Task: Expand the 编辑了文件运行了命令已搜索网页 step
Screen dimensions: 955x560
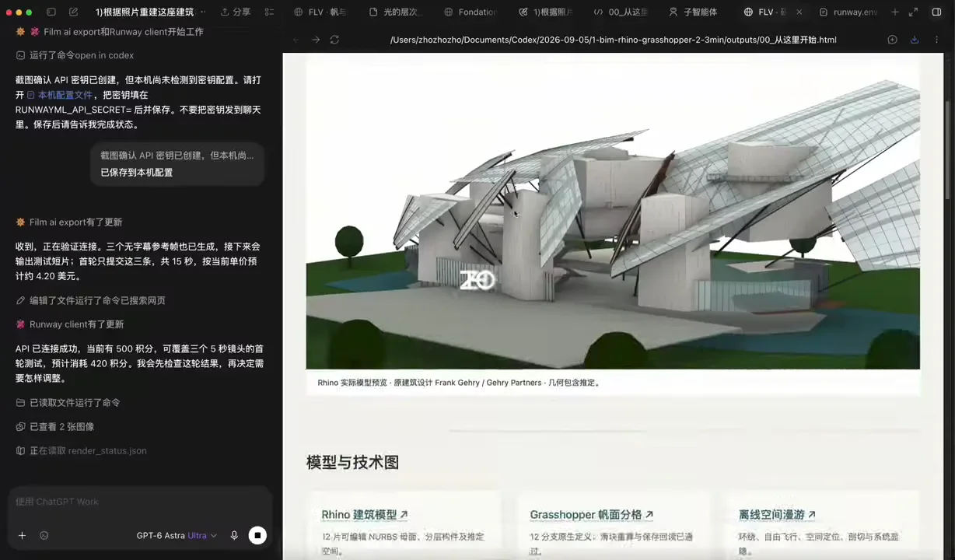Action: 90,300
